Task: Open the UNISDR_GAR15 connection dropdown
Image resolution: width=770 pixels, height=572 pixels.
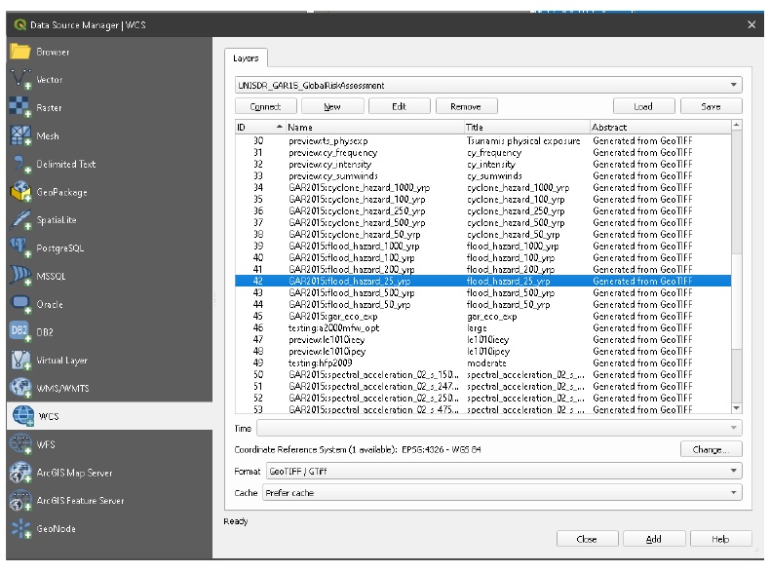Action: [488, 85]
